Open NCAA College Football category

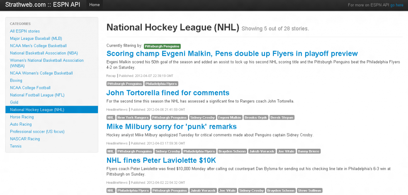point(30,88)
